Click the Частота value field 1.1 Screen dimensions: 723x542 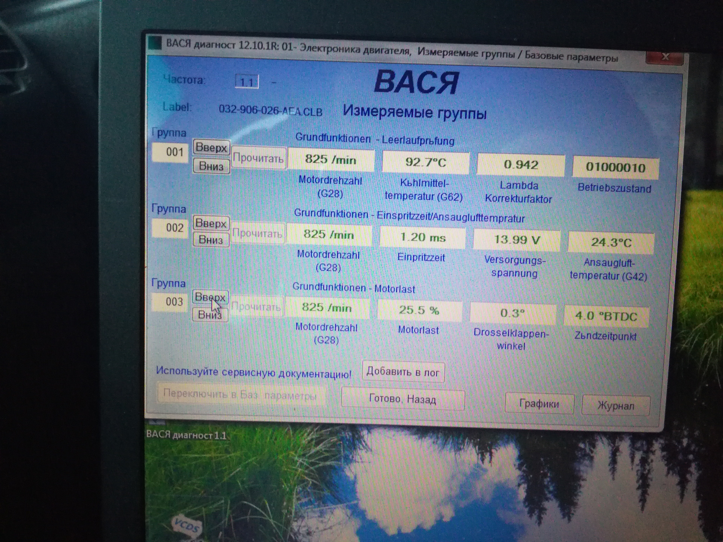click(247, 82)
